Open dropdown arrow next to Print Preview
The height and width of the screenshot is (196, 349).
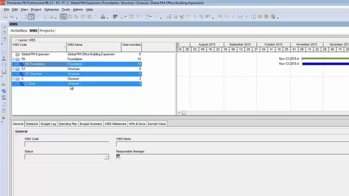[x=17, y=18]
